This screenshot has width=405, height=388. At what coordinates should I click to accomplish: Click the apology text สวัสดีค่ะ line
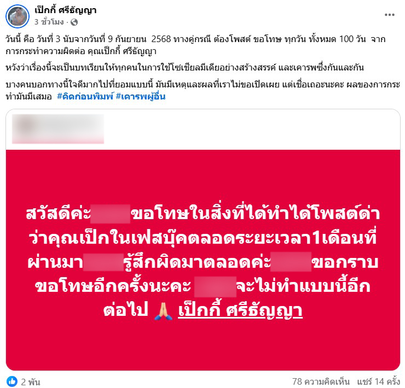[202, 214]
